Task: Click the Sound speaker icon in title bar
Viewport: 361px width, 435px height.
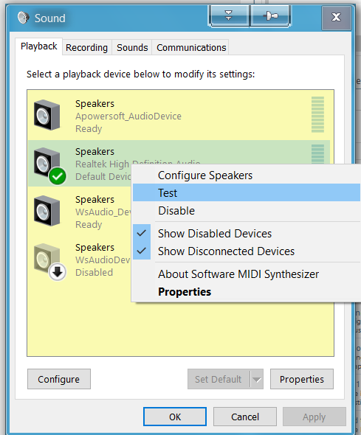Action: (24, 18)
